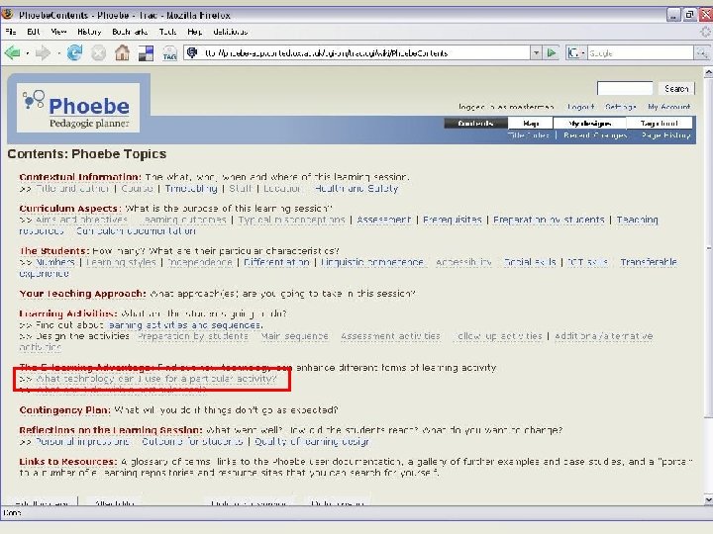Viewport: 713px width, 534px height.
Task: Open the Your Teaching Approach heading link
Action: (x=82, y=294)
